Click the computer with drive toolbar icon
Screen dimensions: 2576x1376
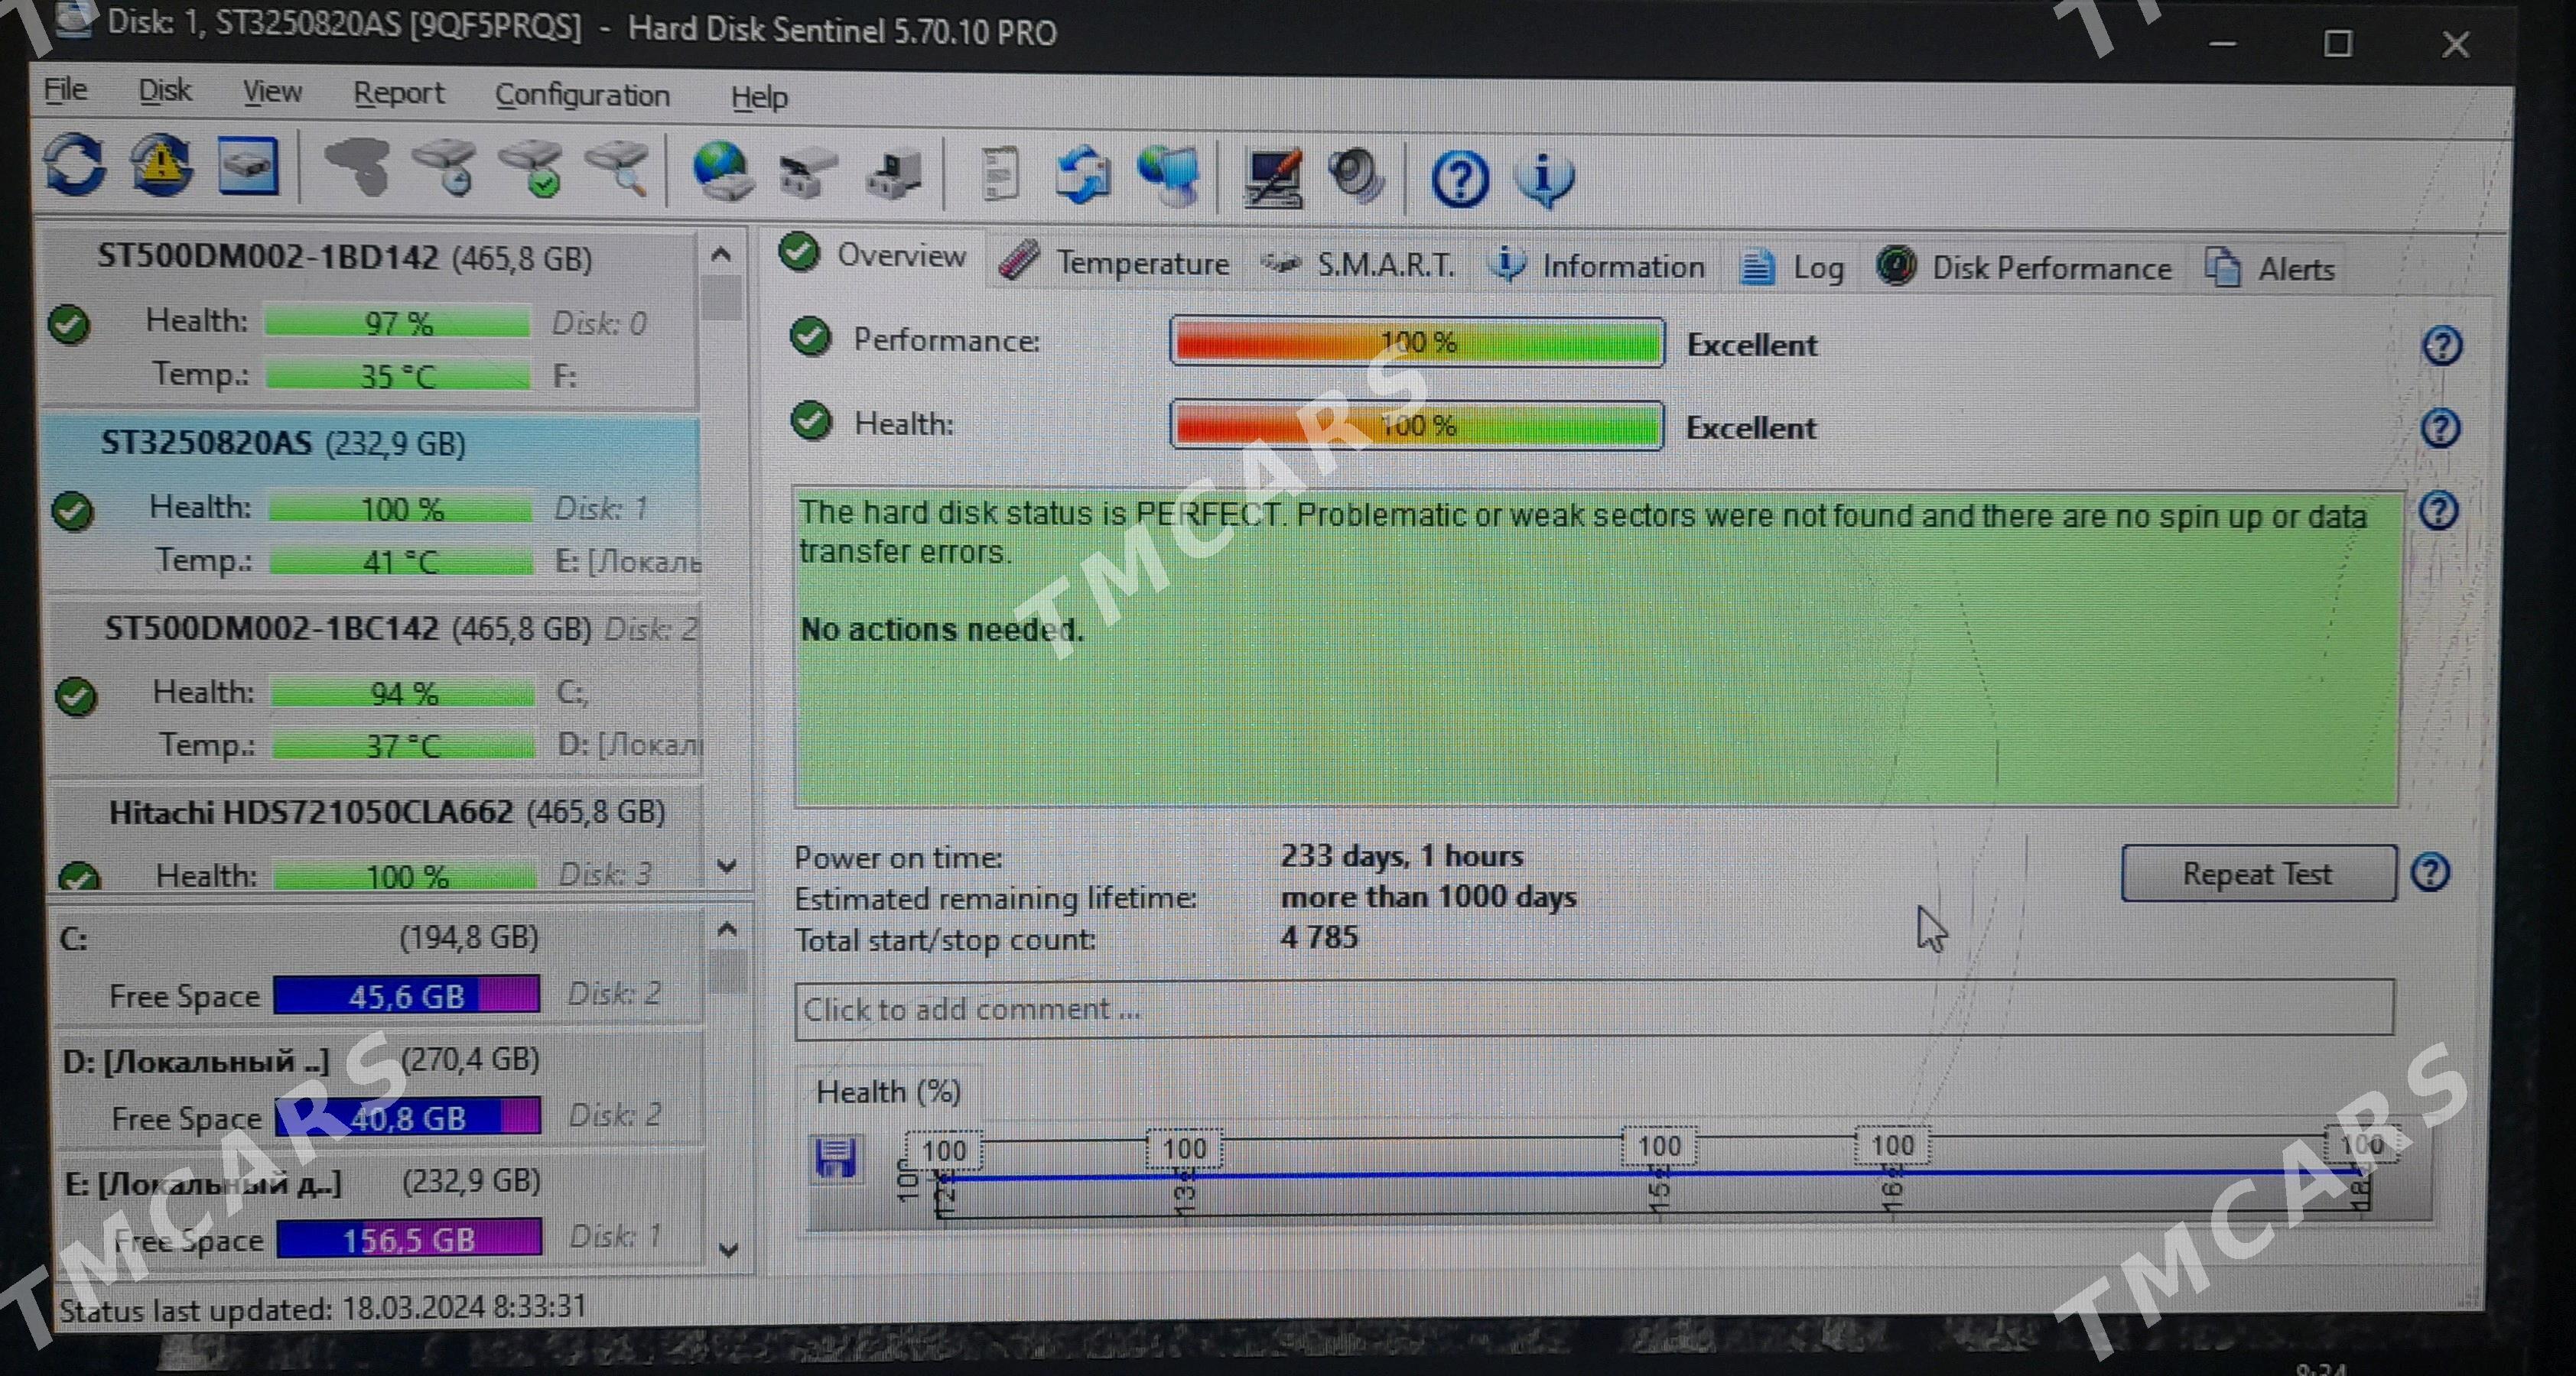(x=895, y=175)
